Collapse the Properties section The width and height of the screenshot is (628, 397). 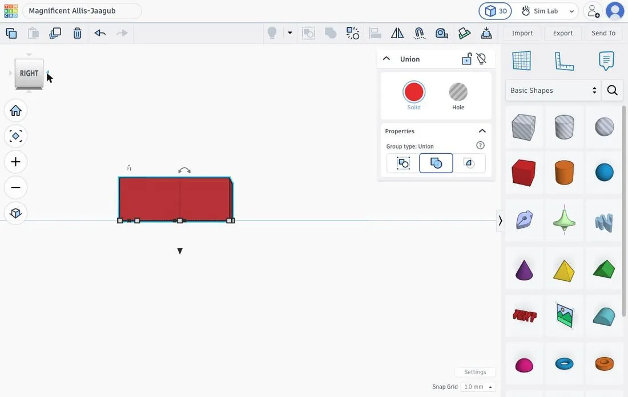(482, 131)
